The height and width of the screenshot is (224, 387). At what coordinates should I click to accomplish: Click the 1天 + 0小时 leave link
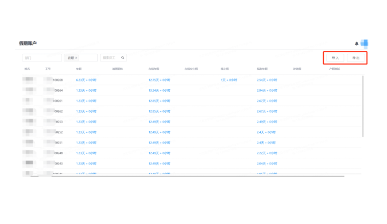(228, 80)
